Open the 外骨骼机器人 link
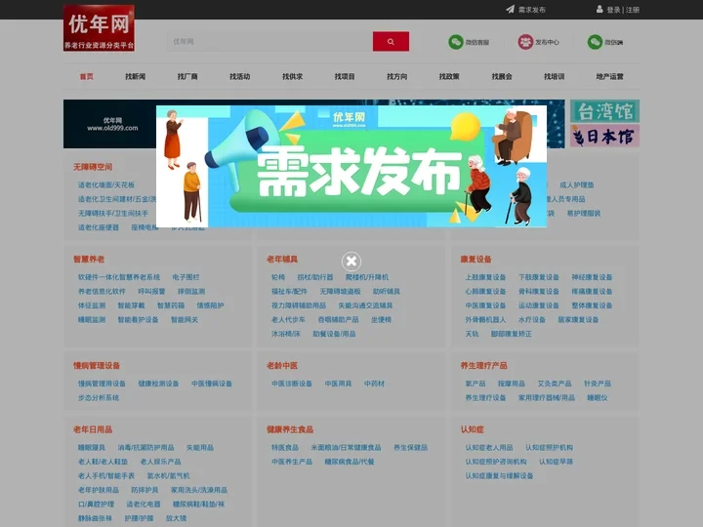The image size is (703, 527). pyautogui.click(x=485, y=320)
